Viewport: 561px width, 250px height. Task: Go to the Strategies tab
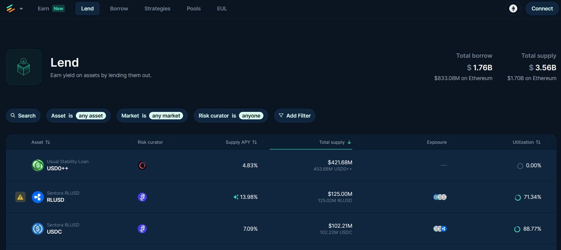[157, 9]
